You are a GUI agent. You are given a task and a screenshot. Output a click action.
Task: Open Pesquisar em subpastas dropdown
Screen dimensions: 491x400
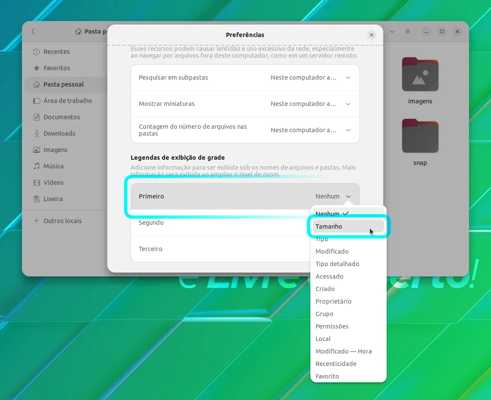click(x=245, y=78)
